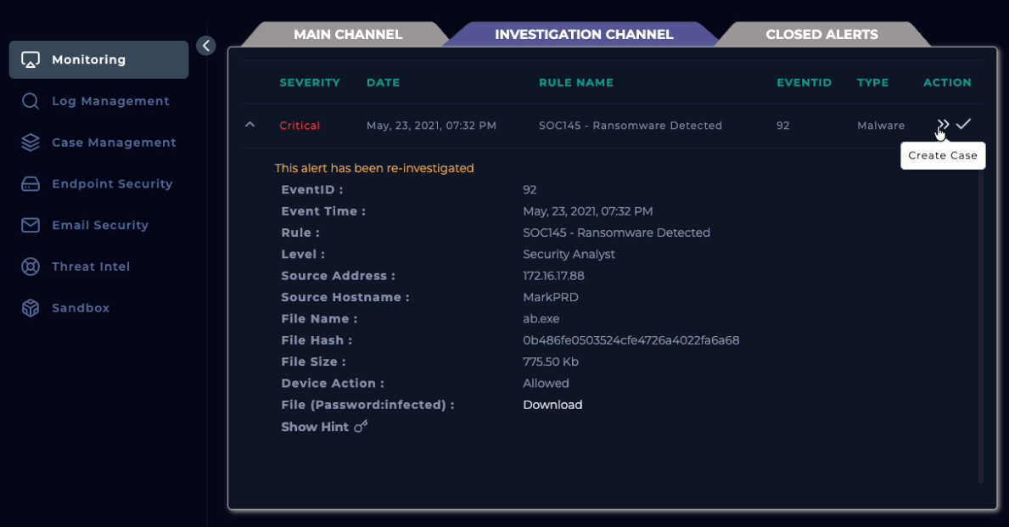This screenshot has height=527, width=1009.
Task: Click the Threat Intel lifebuoy icon
Action: point(31,266)
